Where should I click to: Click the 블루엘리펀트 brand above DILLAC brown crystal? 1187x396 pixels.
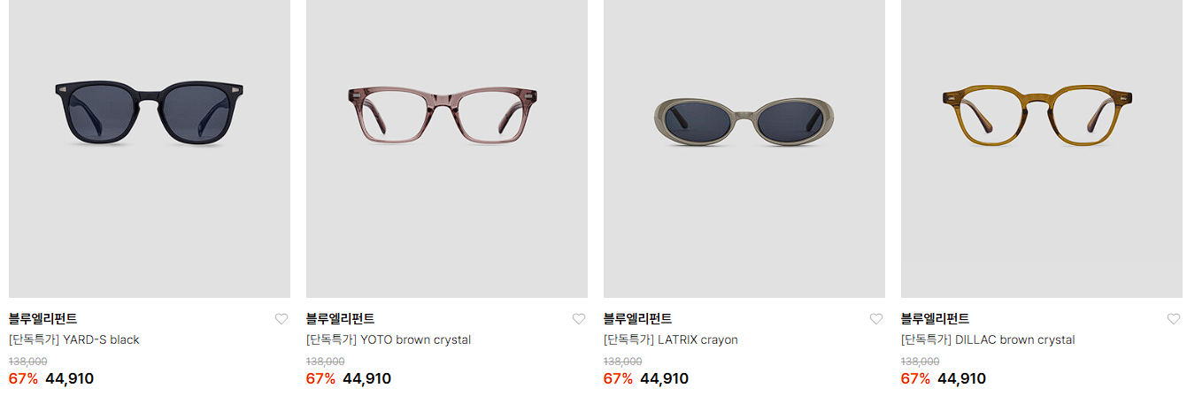tap(936, 319)
